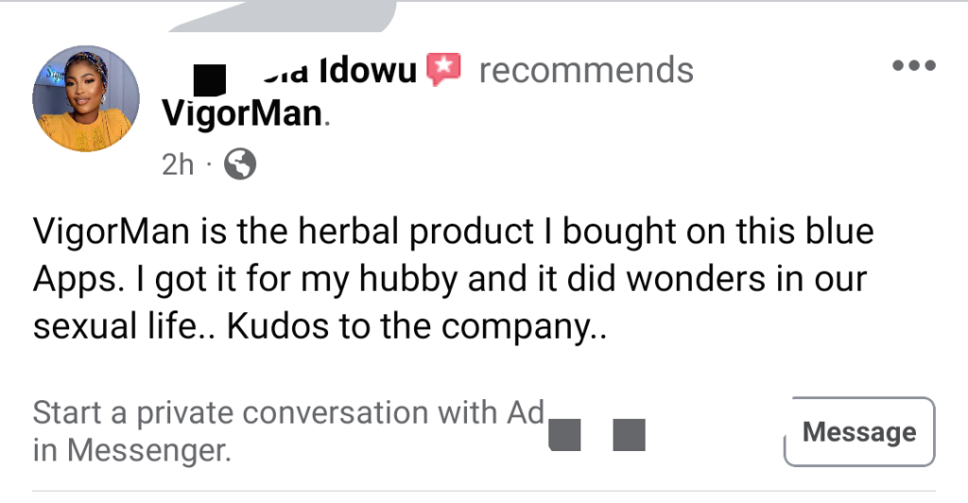Click the "in Messenger." text
Image resolution: width=968 pixels, height=503 pixels.
132,451
